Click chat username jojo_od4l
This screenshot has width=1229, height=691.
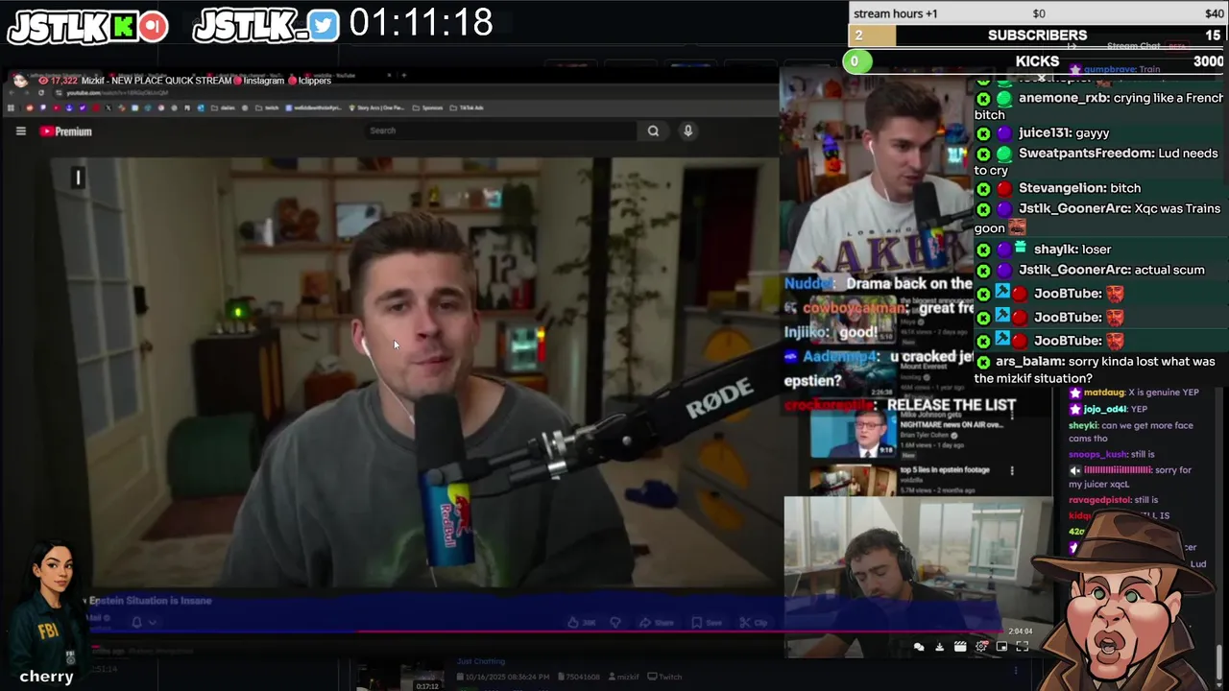coord(1105,409)
